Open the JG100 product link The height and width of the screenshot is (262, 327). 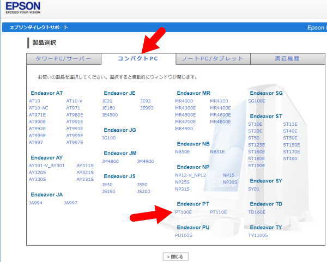[108, 138]
